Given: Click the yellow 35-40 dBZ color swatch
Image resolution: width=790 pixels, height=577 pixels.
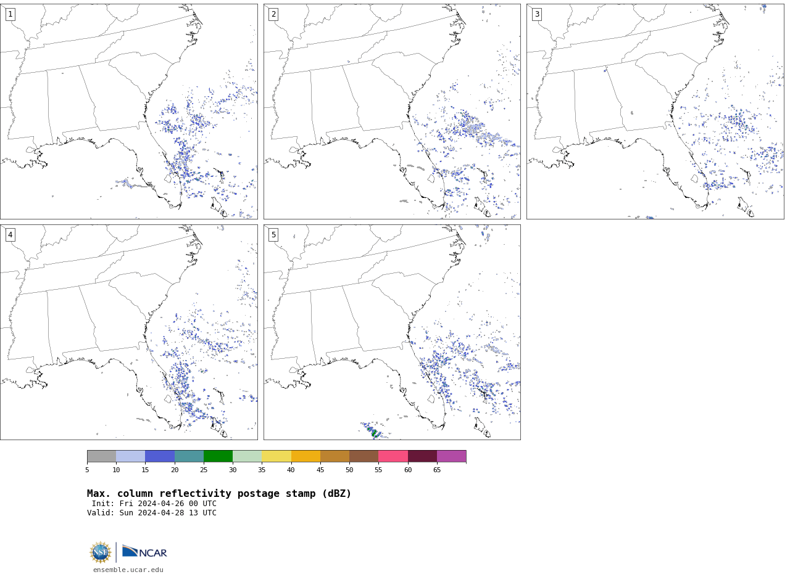Looking at the screenshot, I should coord(276,456).
